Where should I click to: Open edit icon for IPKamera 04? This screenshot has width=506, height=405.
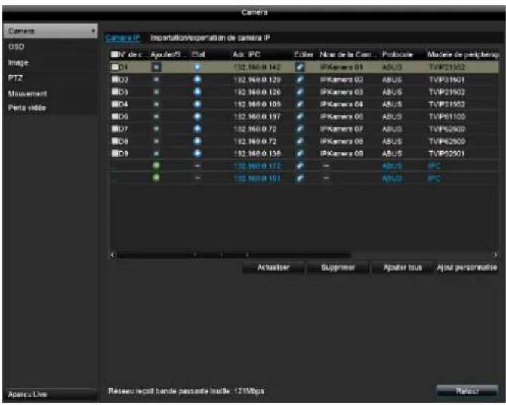[x=299, y=104]
